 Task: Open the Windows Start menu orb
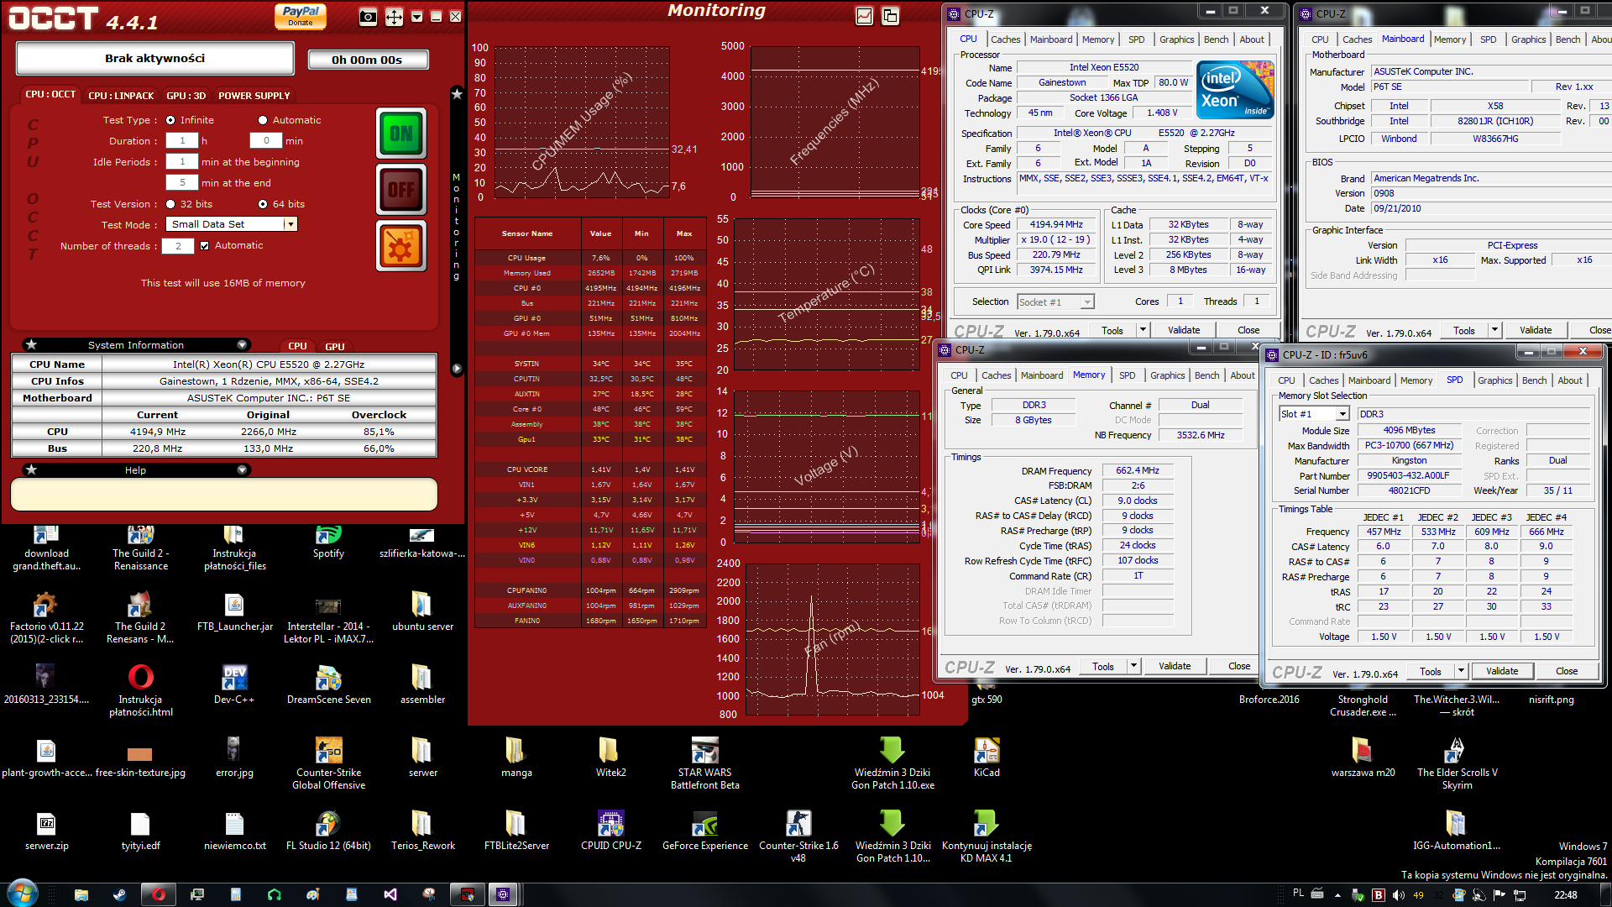(21, 894)
